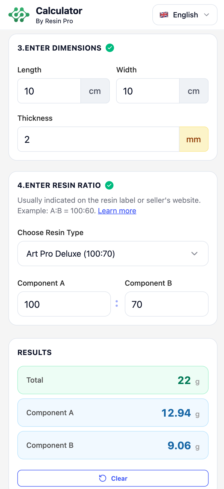This screenshot has height=489, width=224.
Task: Click the Width input field
Action: click(148, 91)
